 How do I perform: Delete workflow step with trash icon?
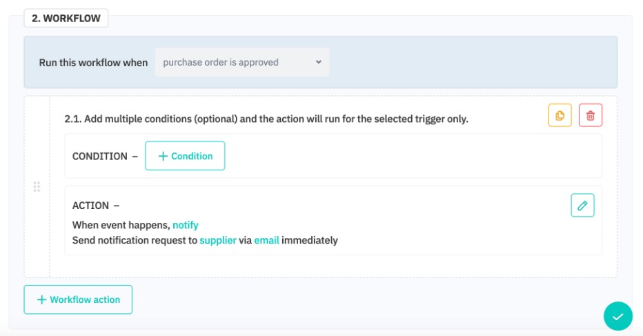click(x=590, y=115)
